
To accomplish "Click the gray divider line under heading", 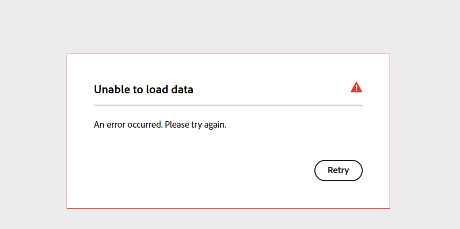I will (x=228, y=105).
